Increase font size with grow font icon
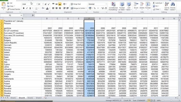 (46, 4)
